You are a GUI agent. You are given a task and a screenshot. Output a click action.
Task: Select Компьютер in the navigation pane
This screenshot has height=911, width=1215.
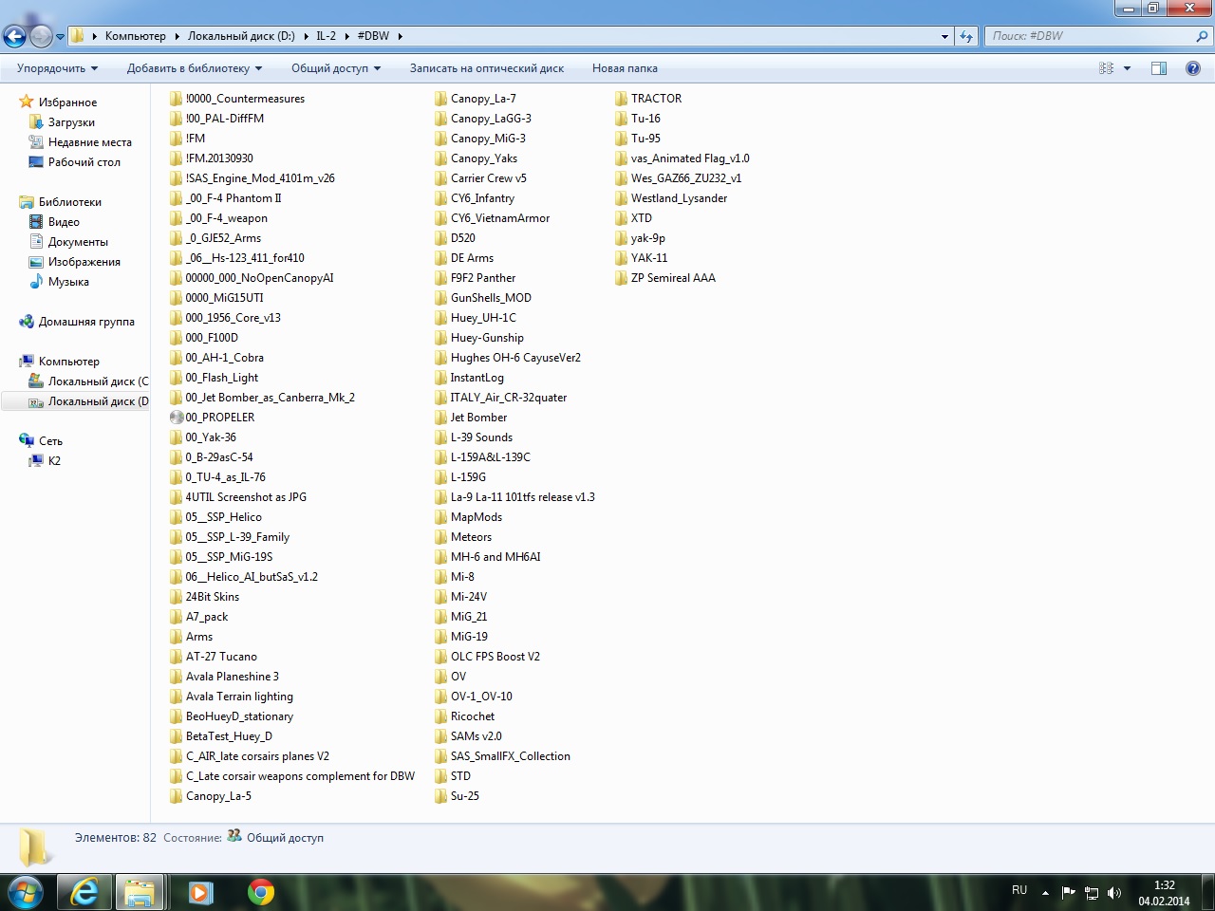click(x=68, y=362)
